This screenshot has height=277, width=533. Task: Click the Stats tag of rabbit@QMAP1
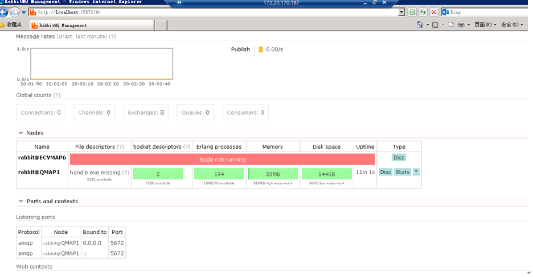click(403, 172)
